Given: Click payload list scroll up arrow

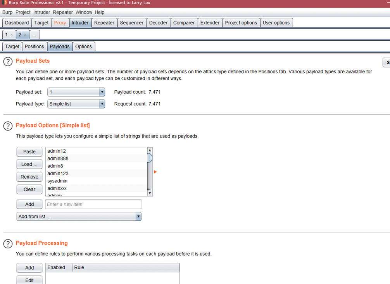Looking at the screenshot, I should pos(150,150).
